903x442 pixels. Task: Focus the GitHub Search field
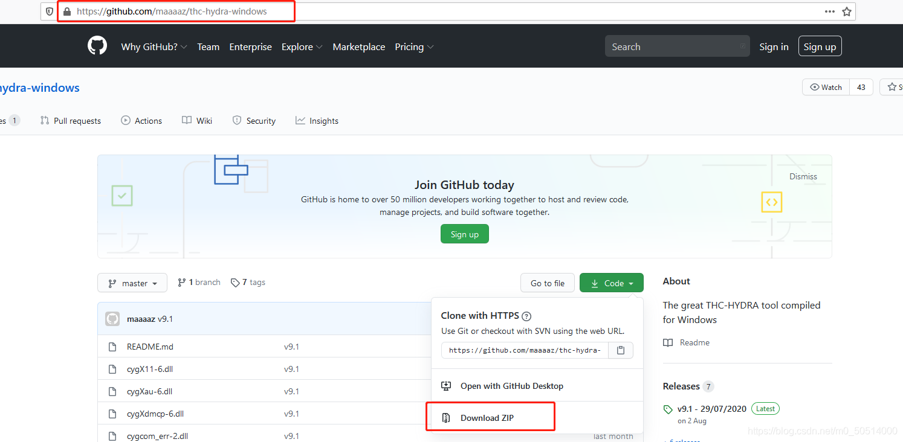678,46
